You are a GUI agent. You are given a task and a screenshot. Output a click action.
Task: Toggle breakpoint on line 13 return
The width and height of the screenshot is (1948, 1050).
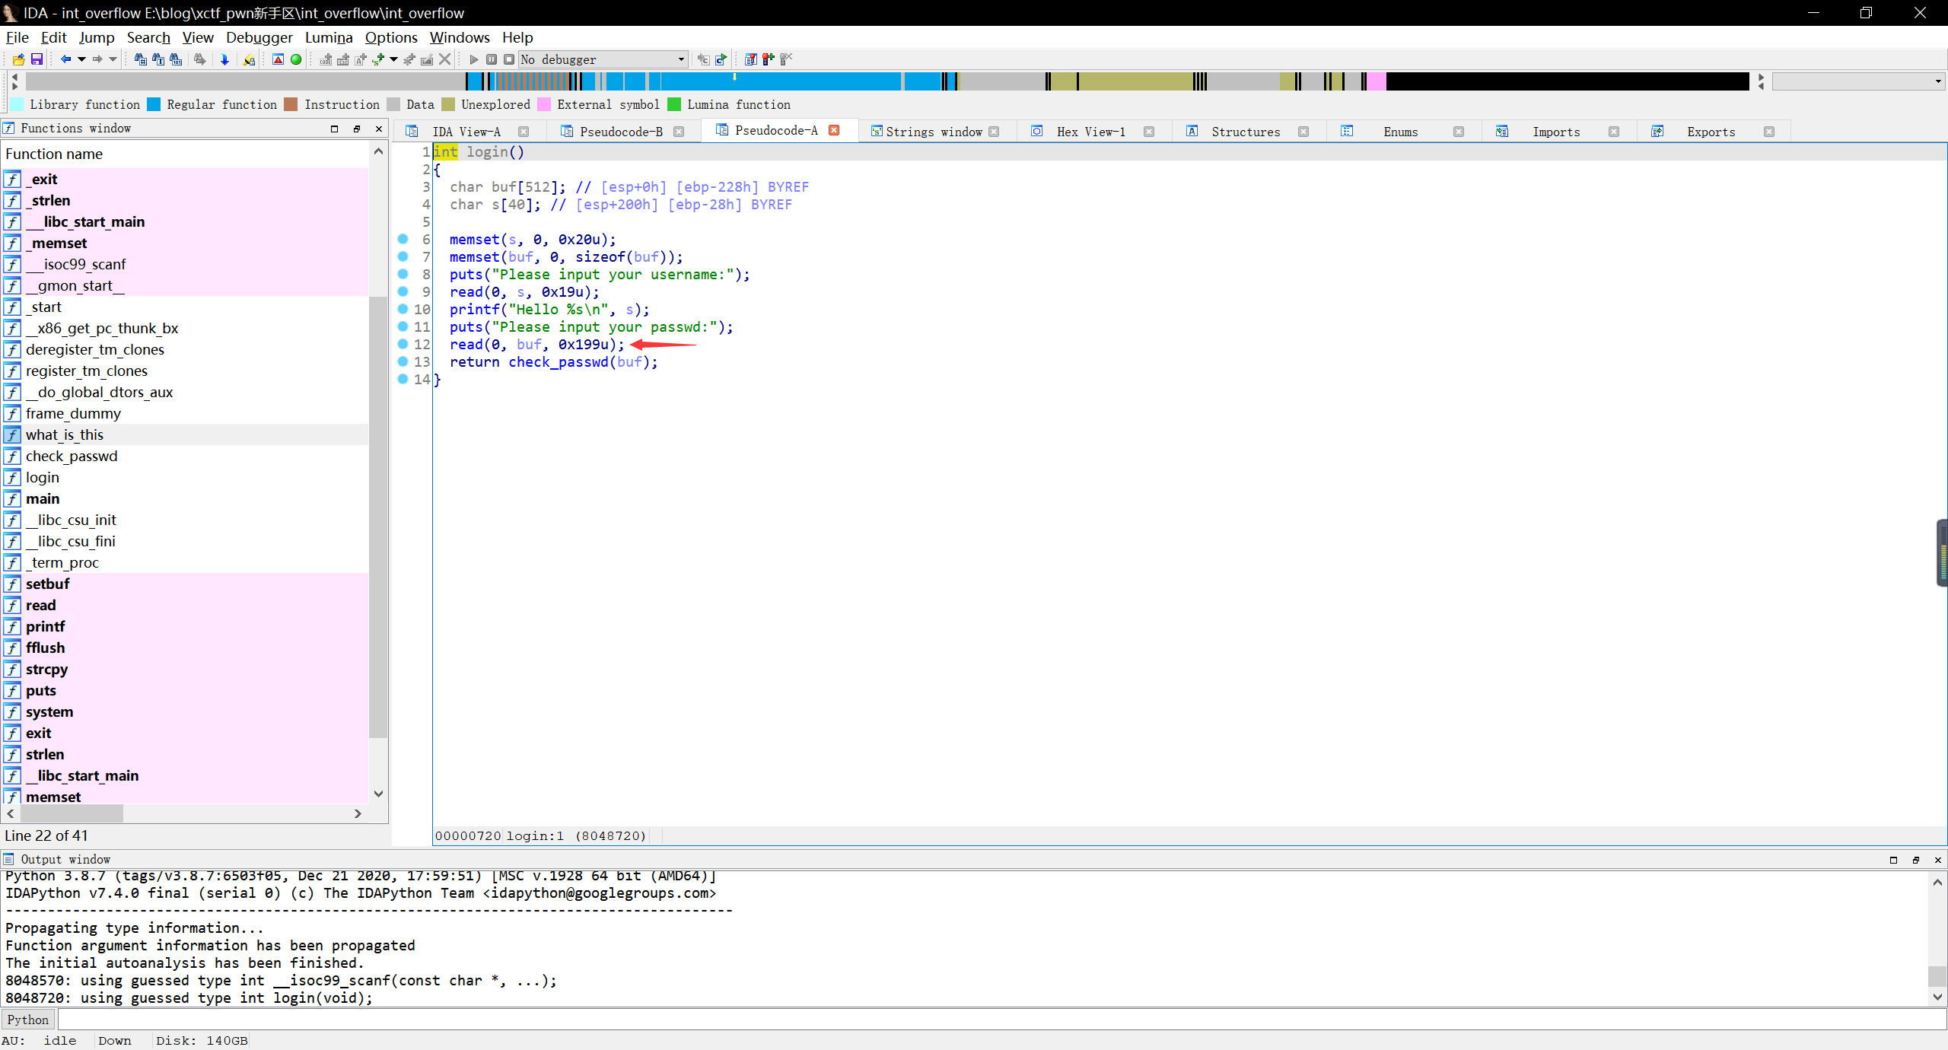pyautogui.click(x=403, y=361)
